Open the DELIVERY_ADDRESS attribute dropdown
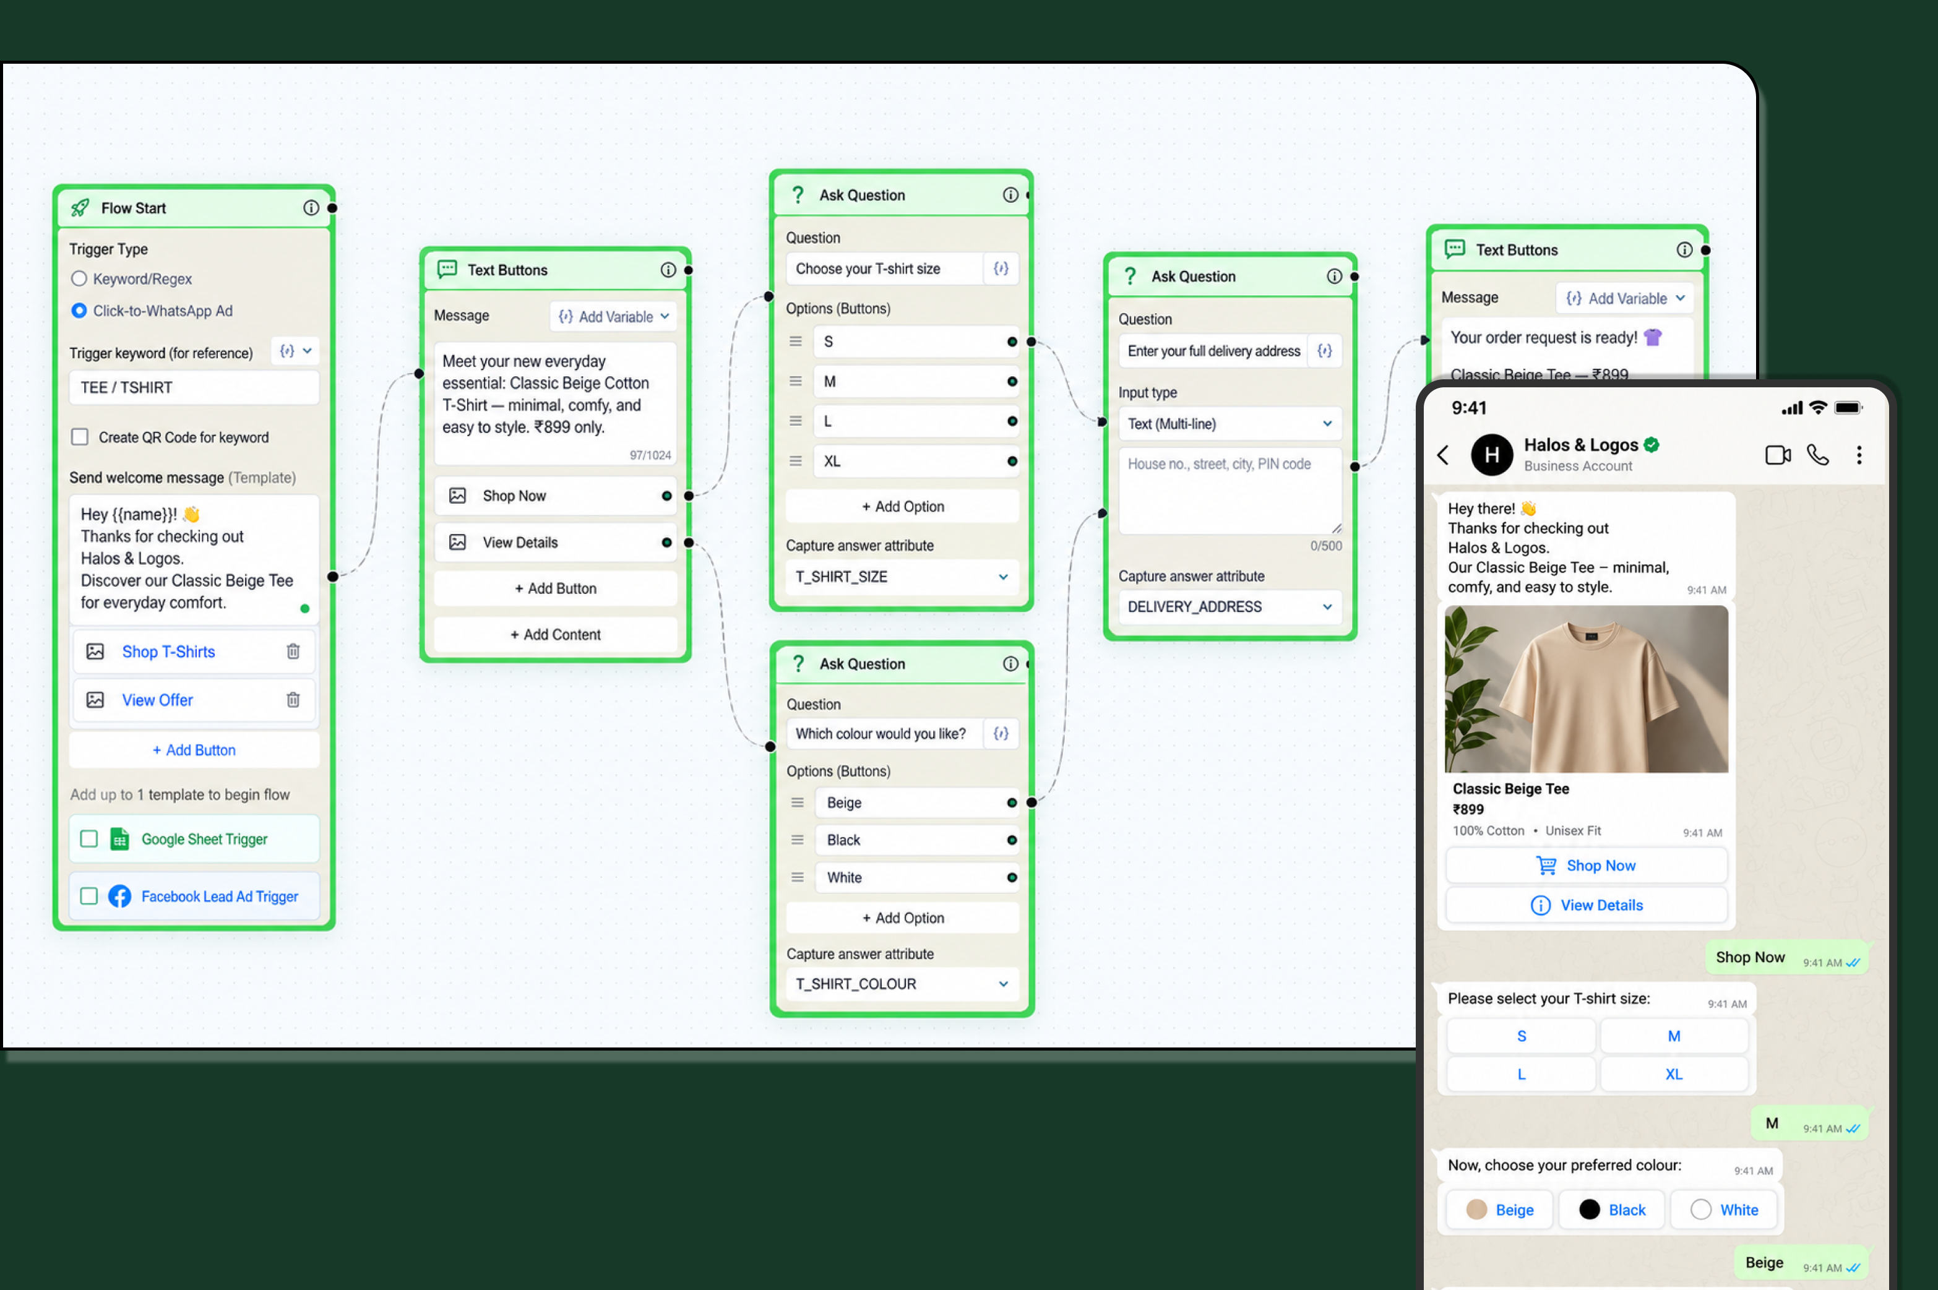 (x=1230, y=607)
